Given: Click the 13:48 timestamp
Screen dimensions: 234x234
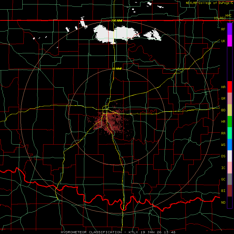Looking at the screenshot, I should [x=170, y=232].
